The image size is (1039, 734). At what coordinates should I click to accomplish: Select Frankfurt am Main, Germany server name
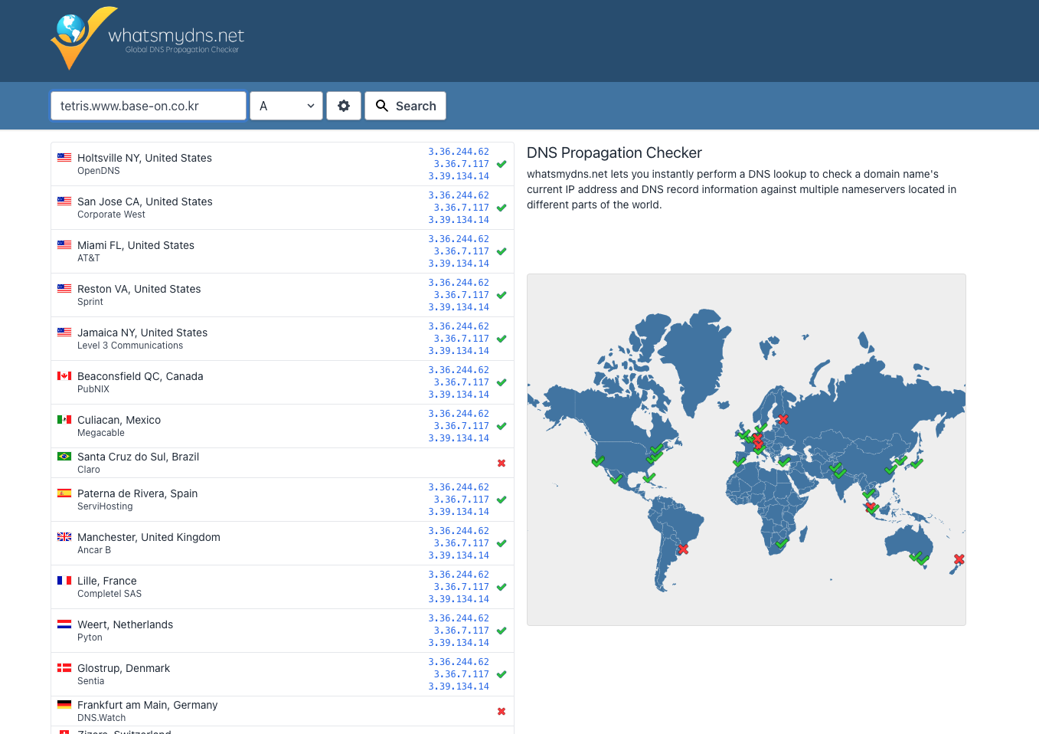(x=147, y=705)
